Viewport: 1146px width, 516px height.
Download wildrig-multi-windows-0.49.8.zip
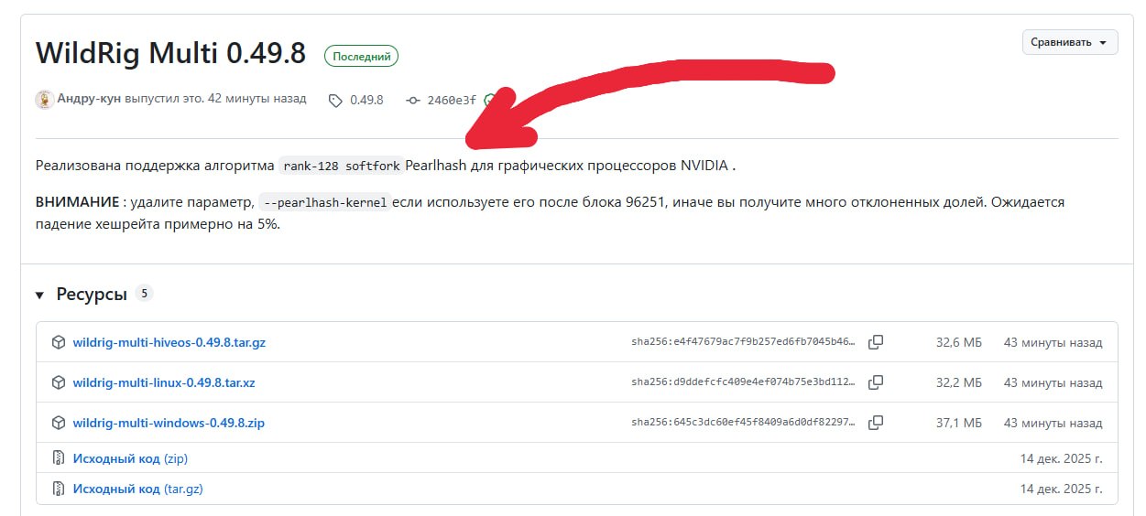(169, 423)
